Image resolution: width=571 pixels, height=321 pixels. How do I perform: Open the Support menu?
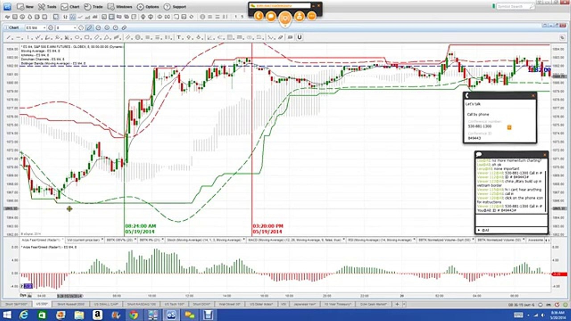[175, 7]
